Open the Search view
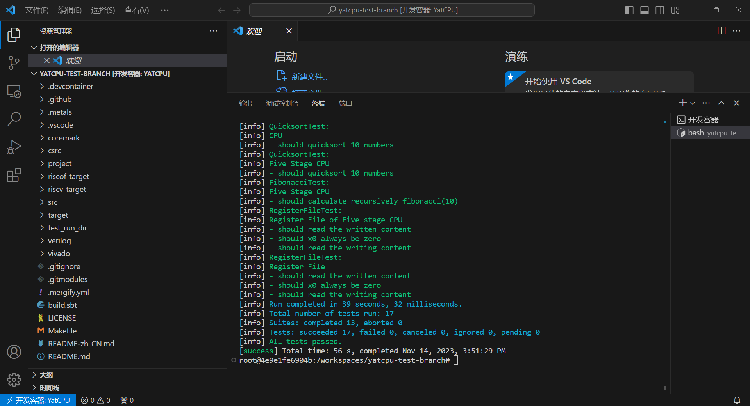The image size is (750, 406). click(x=14, y=119)
